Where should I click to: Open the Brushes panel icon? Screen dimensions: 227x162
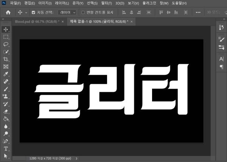point(221,39)
